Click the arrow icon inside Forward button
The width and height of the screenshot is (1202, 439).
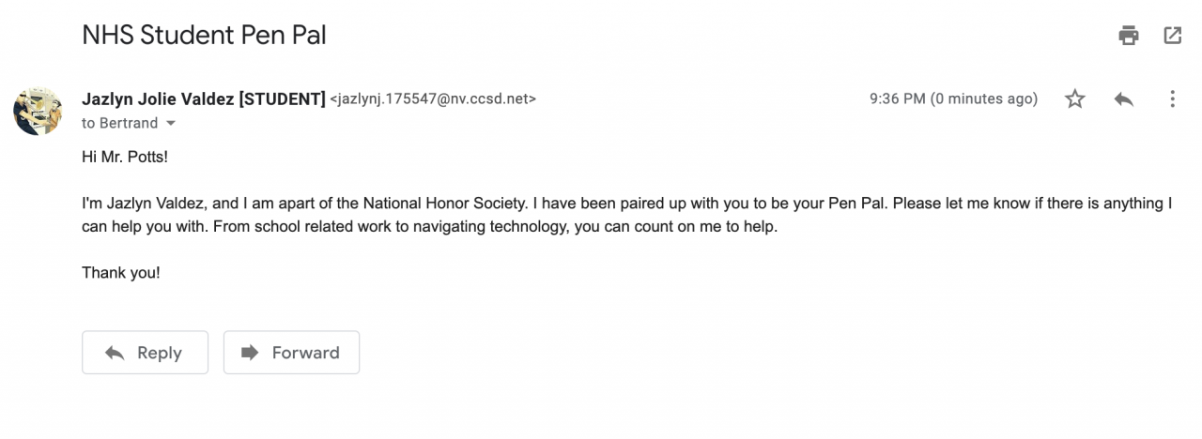click(x=250, y=353)
